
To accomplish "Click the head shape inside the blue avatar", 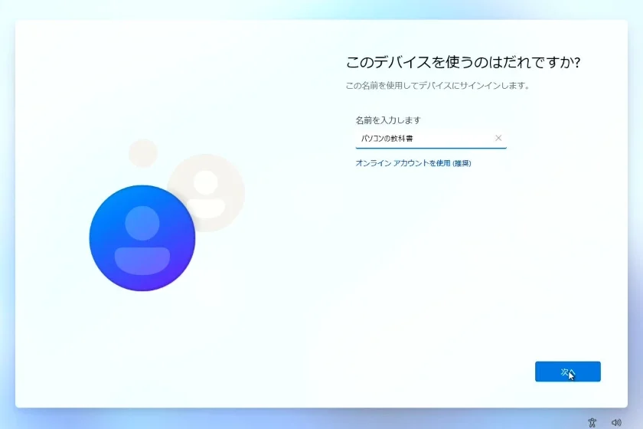I will (142, 223).
